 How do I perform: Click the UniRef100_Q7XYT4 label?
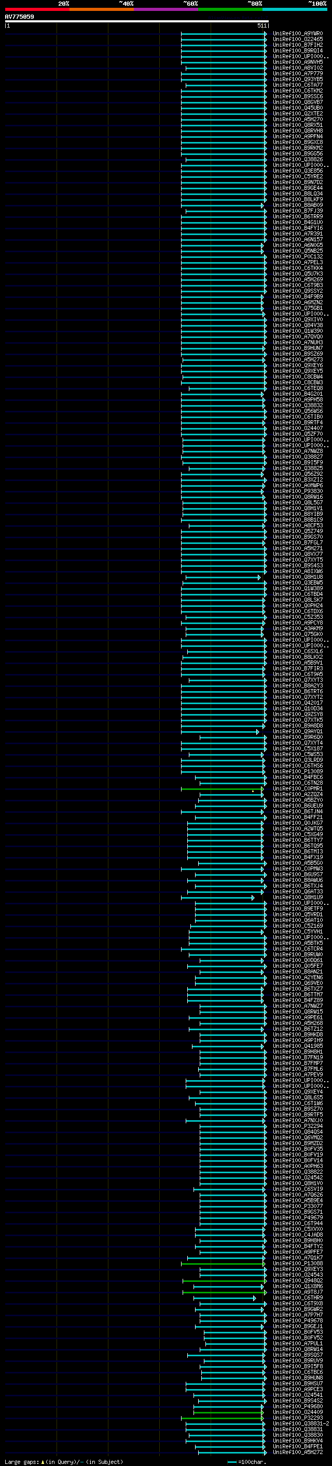(297, 743)
